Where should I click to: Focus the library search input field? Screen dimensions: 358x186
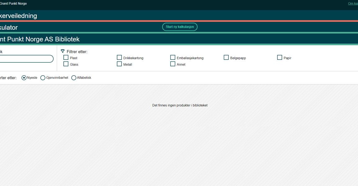point(26,59)
